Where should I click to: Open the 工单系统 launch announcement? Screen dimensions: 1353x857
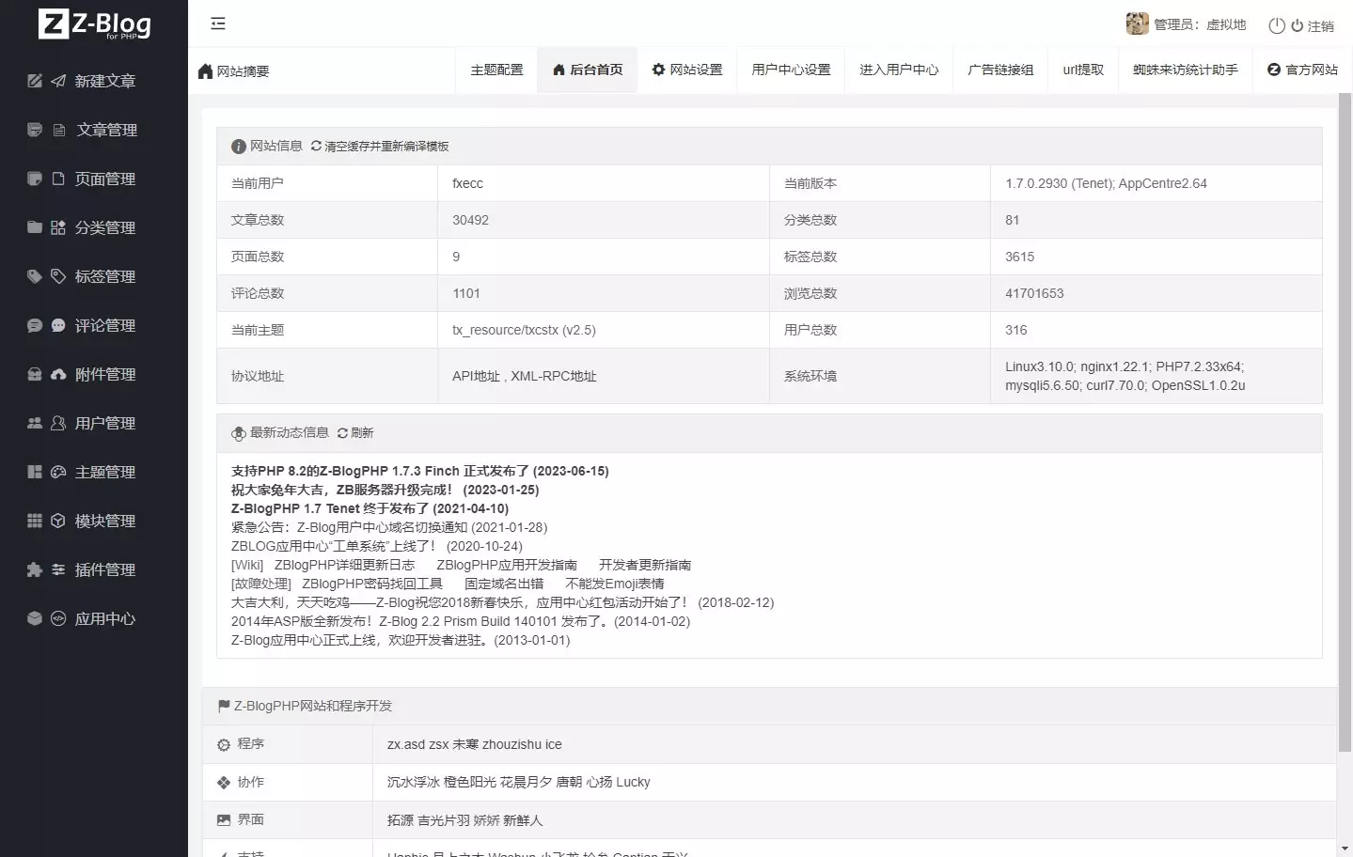[x=377, y=546]
